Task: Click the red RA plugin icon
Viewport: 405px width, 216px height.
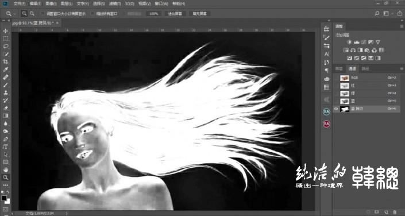Action: point(327,124)
